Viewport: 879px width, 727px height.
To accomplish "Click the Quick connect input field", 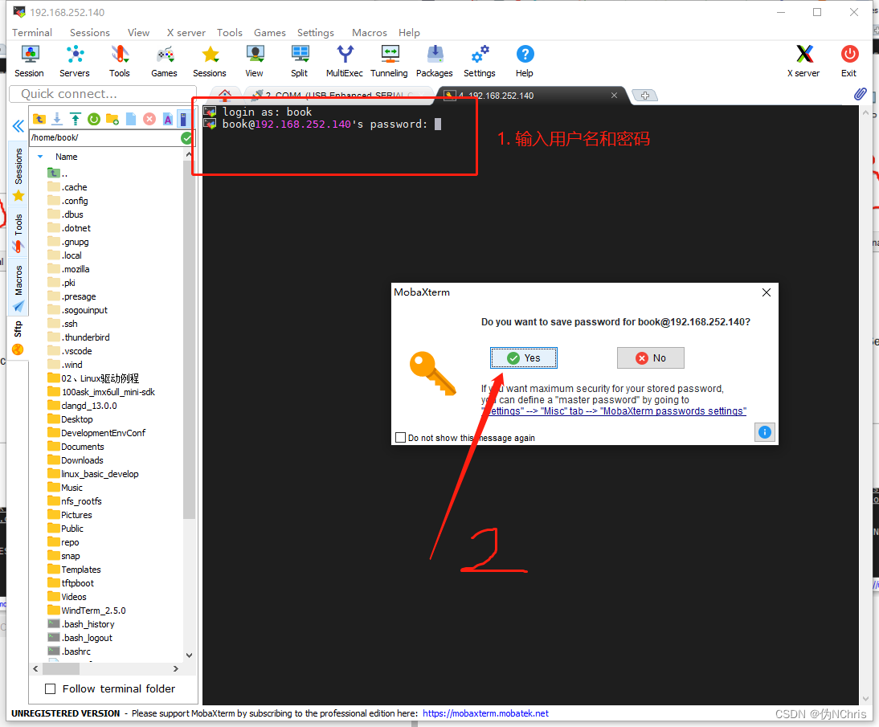I will (103, 94).
